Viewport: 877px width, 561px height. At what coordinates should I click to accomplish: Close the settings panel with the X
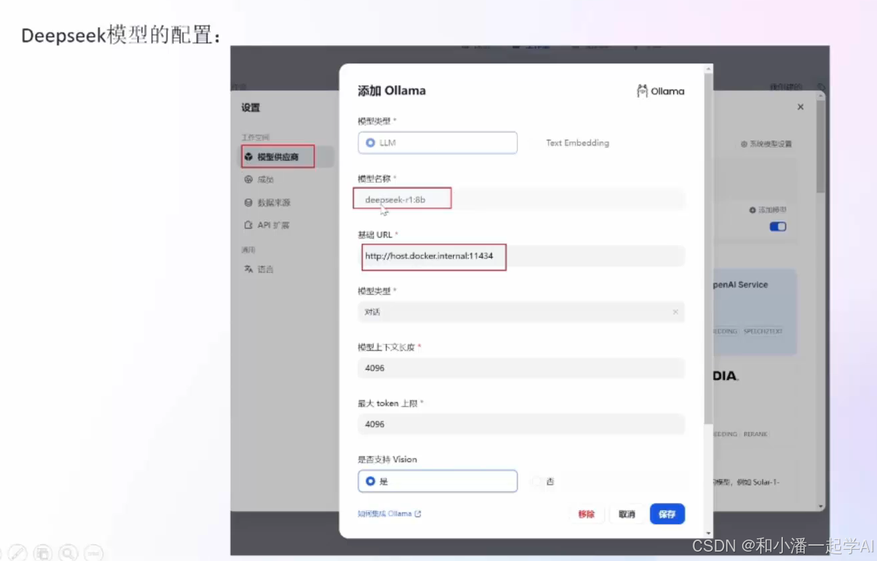tap(800, 107)
